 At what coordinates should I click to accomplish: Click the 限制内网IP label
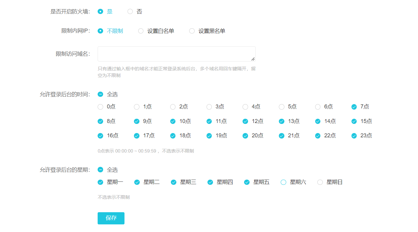click(76, 31)
